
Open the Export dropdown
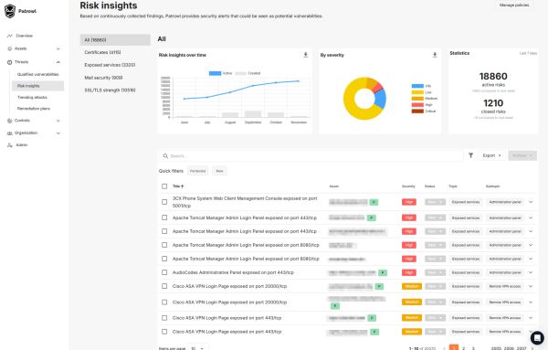(491, 155)
